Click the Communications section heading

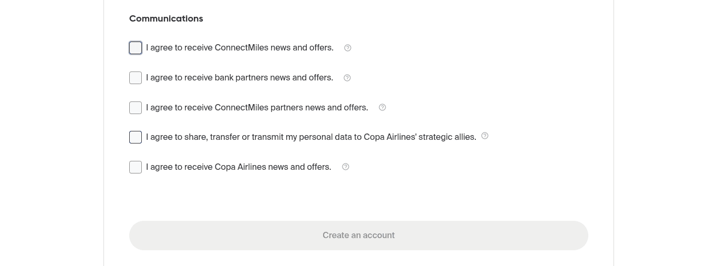(x=166, y=19)
